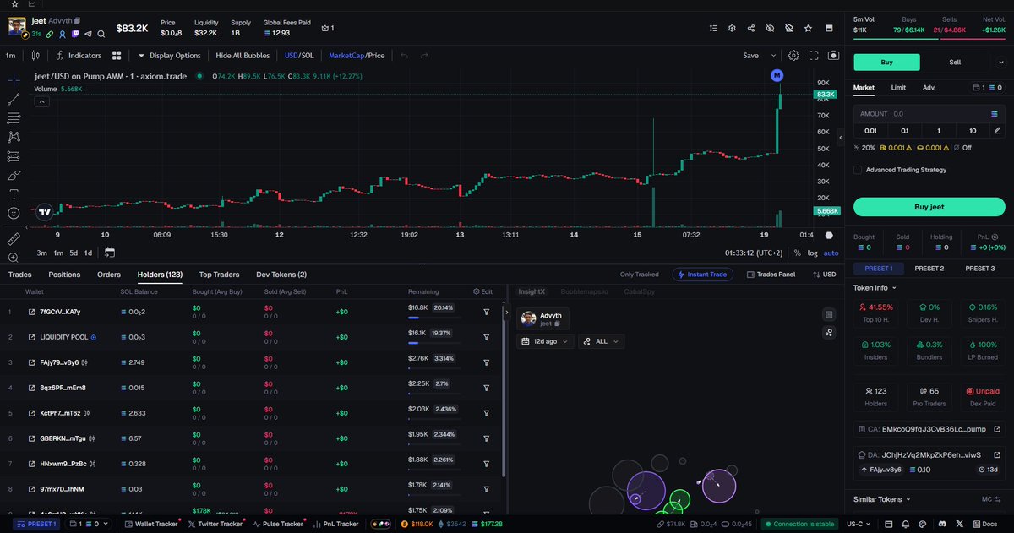The height and width of the screenshot is (533, 1014).
Task: Select the ruler measure tool
Action: pyautogui.click(x=14, y=240)
